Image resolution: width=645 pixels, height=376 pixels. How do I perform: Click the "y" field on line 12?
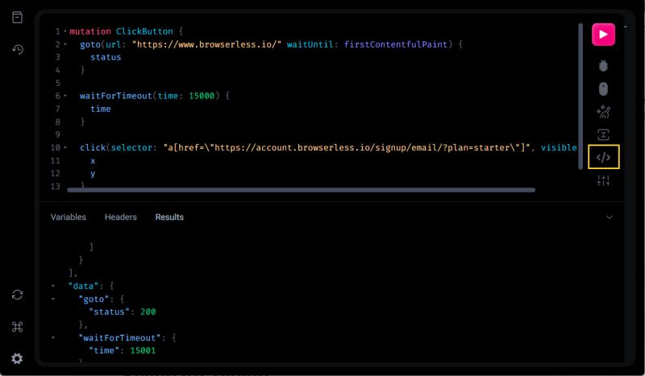click(93, 173)
